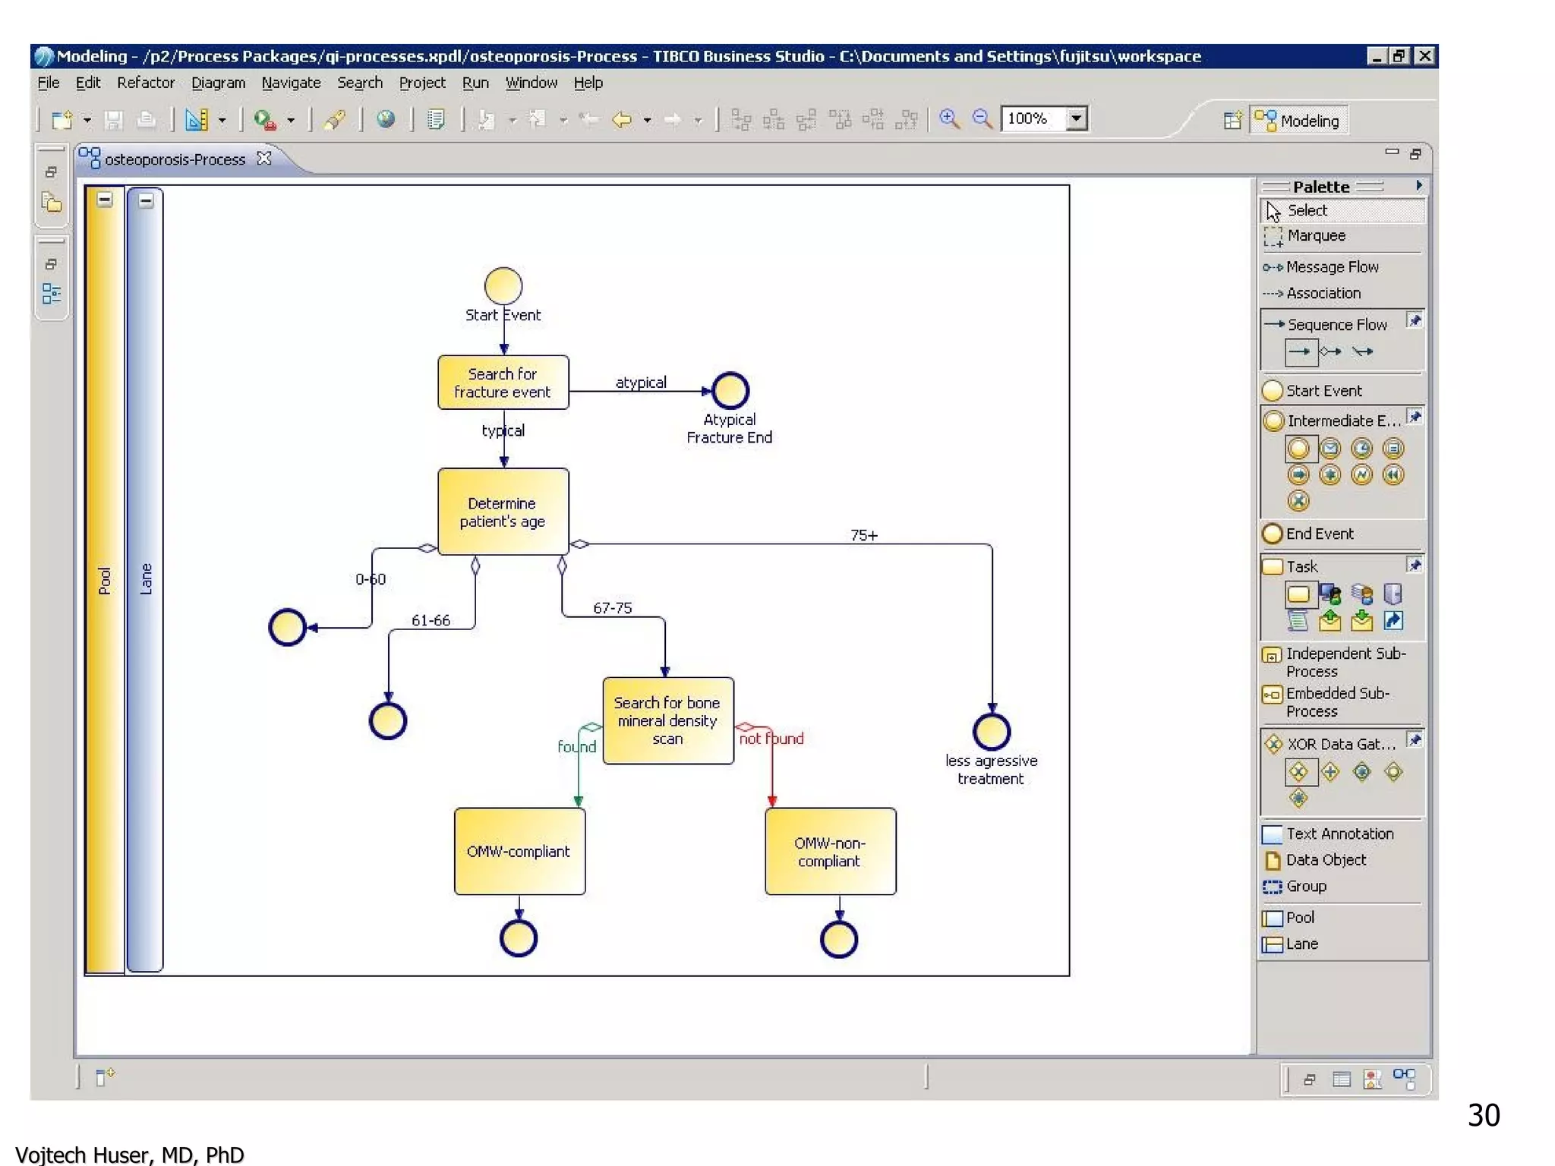Collapse the Palette using arrow
This screenshot has height=1166, width=1555.
click(x=1418, y=186)
